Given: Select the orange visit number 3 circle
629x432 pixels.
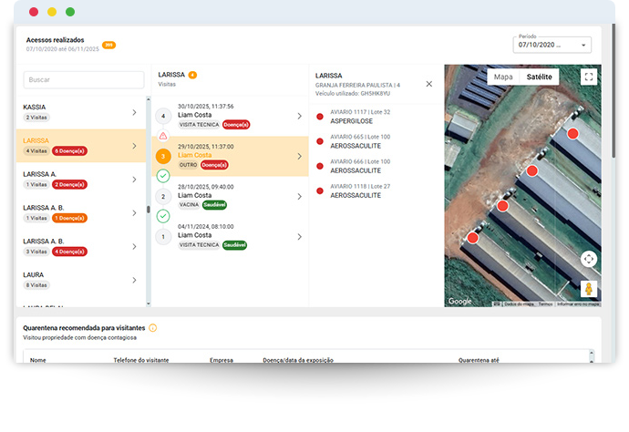Looking at the screenshot, I should tap(163, 156).
